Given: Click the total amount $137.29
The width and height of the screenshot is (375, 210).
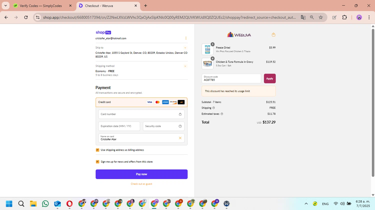Looking at the screenshot, I should 269,122.
